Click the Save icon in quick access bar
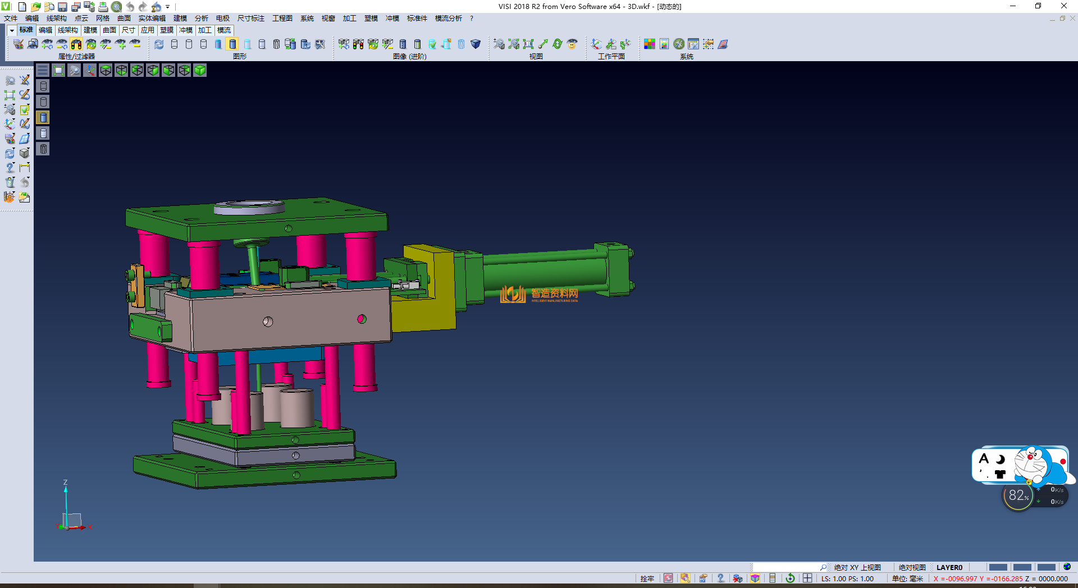 pyautogui.click(x=62, y=7)
